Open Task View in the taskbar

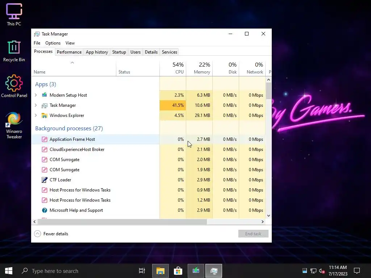pyautogui.click(x=142, y=271)
